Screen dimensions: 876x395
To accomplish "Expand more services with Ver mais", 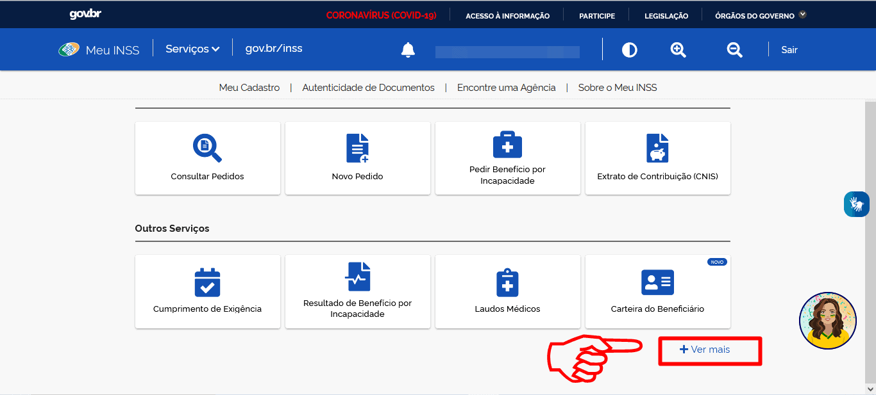I will [705, 350].
